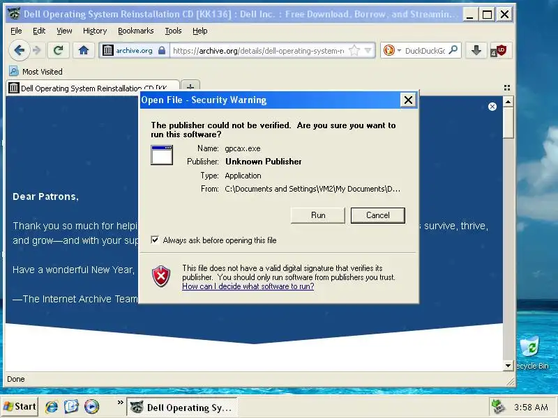
Task: Click the browser raccoon title bar icon
Action: [14, 14]
